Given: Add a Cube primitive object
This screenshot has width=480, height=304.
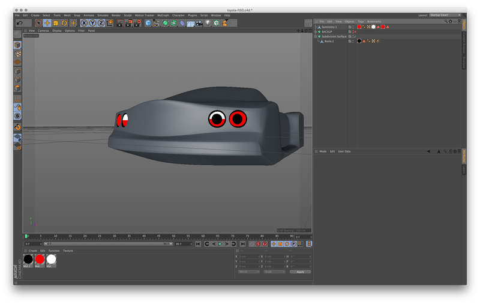Looking at the screenshot, I should pos(148,23).
